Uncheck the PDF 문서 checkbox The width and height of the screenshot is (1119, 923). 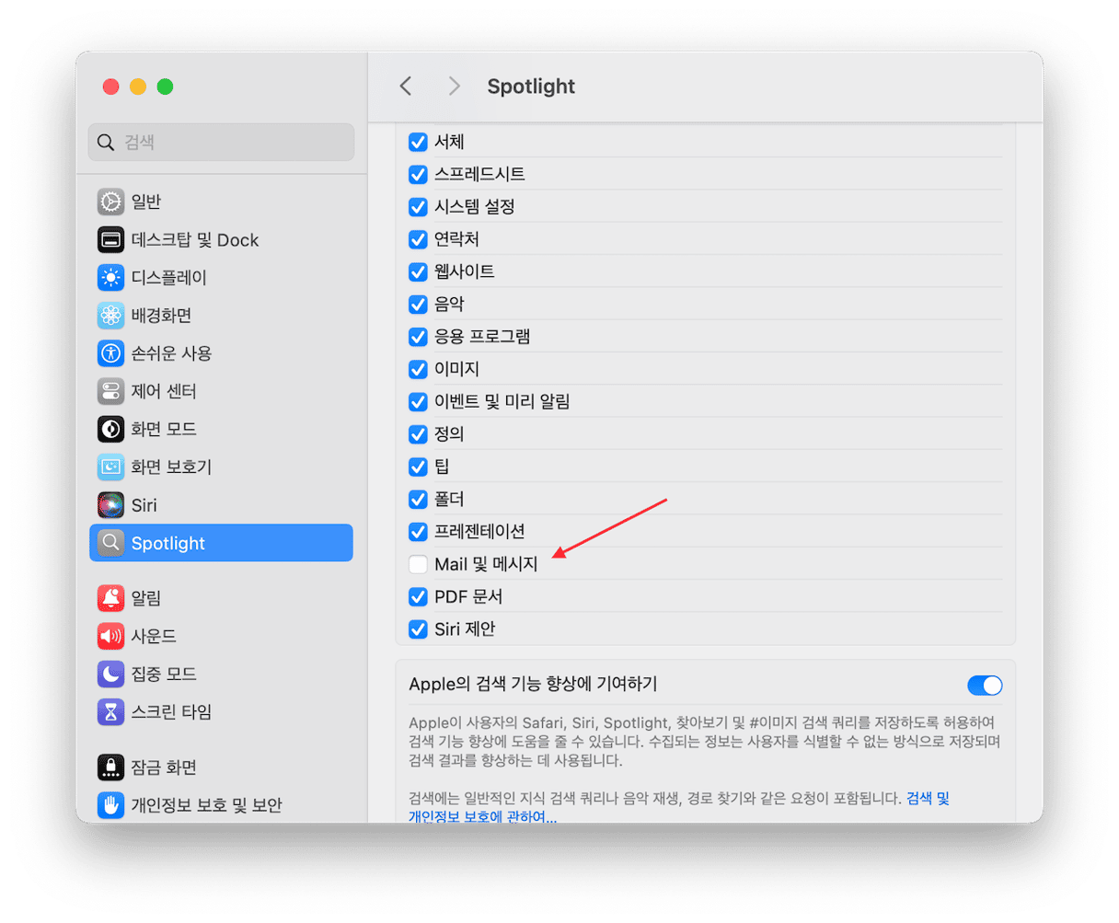[x=418, y=597]
